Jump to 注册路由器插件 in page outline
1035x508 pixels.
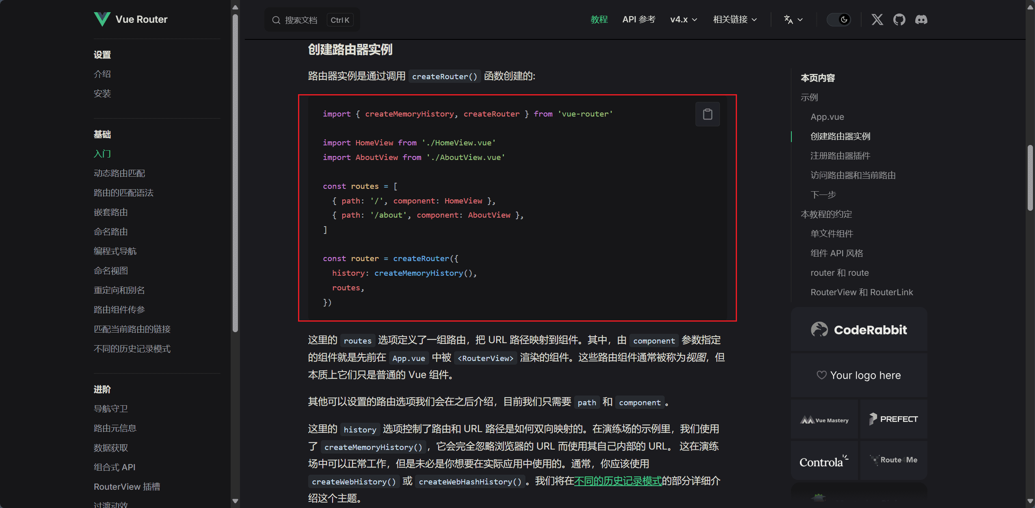(x=840, y=156)
